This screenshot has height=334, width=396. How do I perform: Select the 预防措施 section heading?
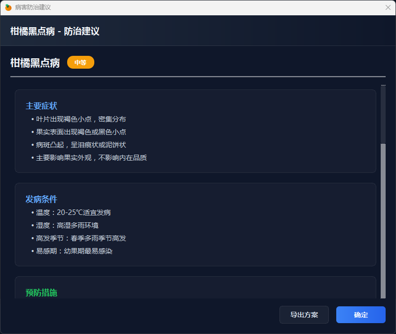[x=41, y=292]
